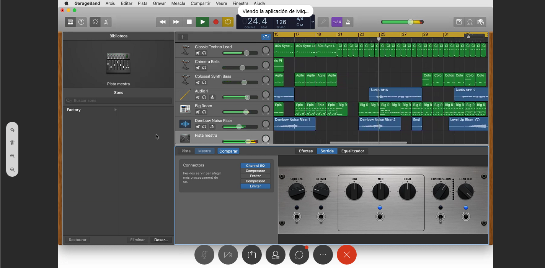Adjust the Classic Techno Lead volume slider
The image size is (545, 268).
[240, 53]
